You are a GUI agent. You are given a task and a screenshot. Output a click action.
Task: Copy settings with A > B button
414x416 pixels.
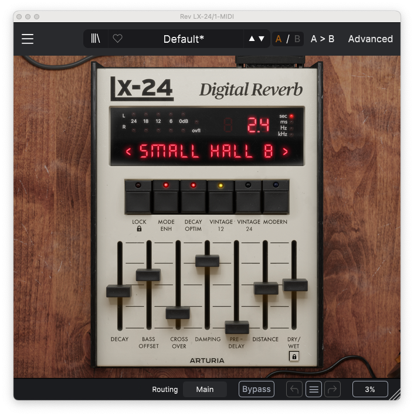323,39
